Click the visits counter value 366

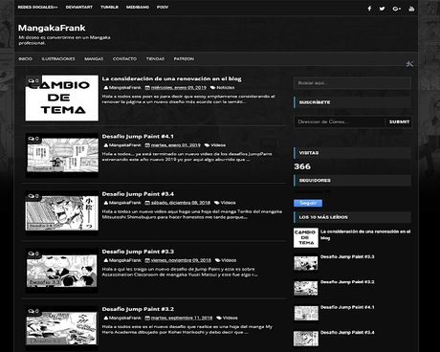[x=302, y=166]
